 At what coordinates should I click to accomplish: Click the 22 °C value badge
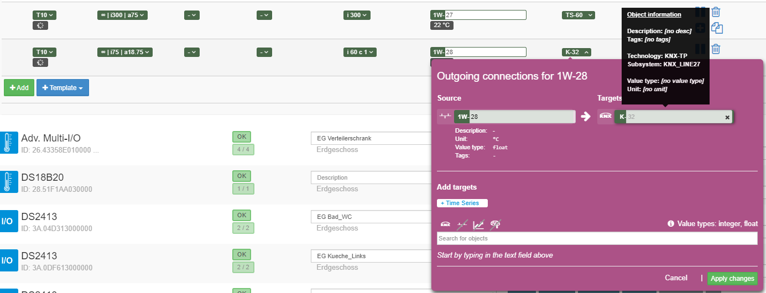coord(443,25)
